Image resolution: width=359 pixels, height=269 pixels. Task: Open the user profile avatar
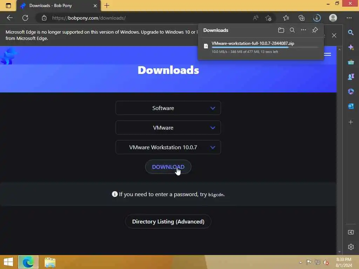pos(333,18)
